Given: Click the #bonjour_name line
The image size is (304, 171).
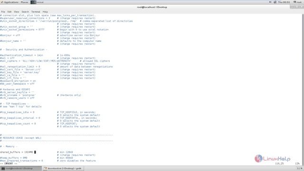Looking at the screenshot, I should tap(13, 41).
